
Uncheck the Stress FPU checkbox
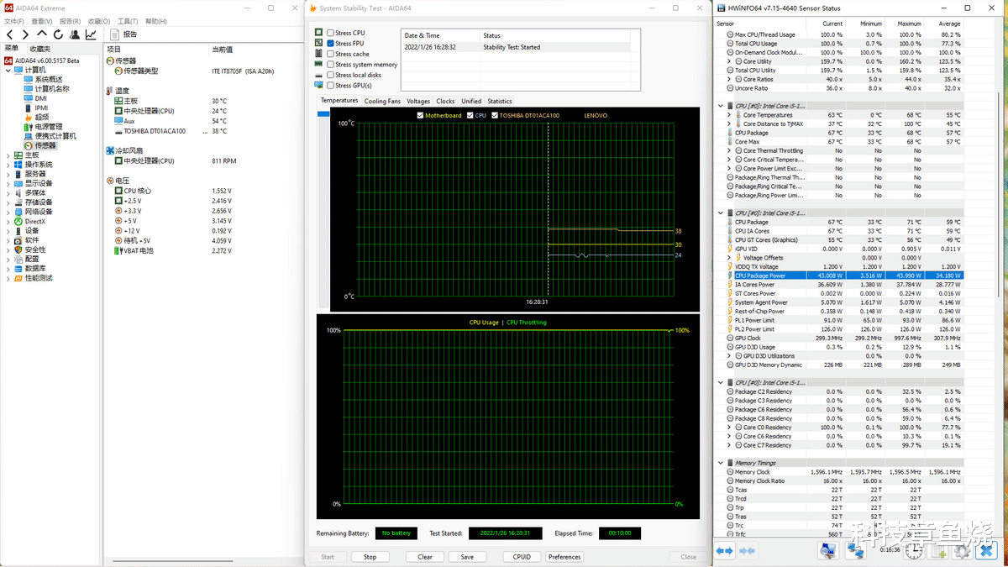pos(331,43)
